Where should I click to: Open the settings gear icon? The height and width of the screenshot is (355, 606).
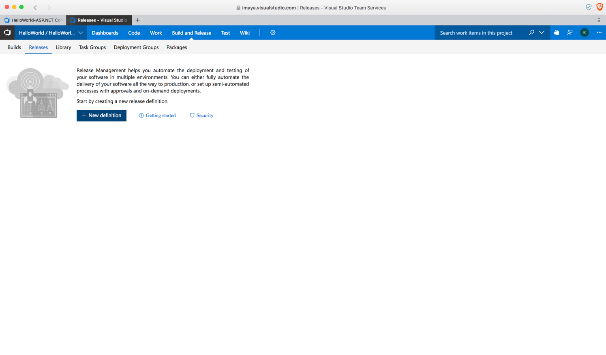(x=273, y=32)
